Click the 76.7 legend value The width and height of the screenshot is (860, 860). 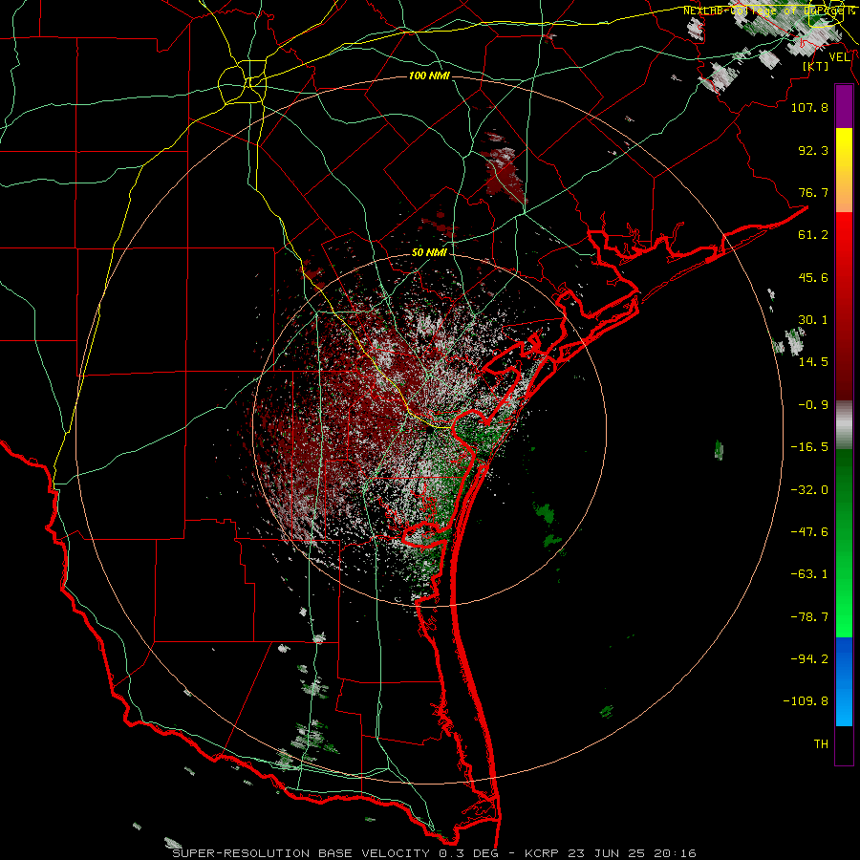point(813,192)
